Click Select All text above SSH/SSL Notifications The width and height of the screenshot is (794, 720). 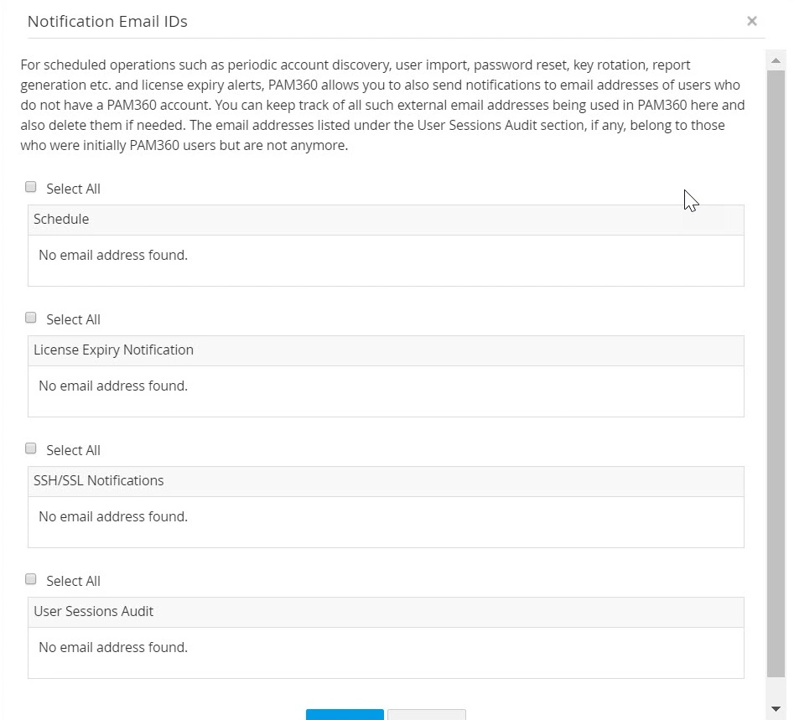pyautogui.click(x=73, y=449)
